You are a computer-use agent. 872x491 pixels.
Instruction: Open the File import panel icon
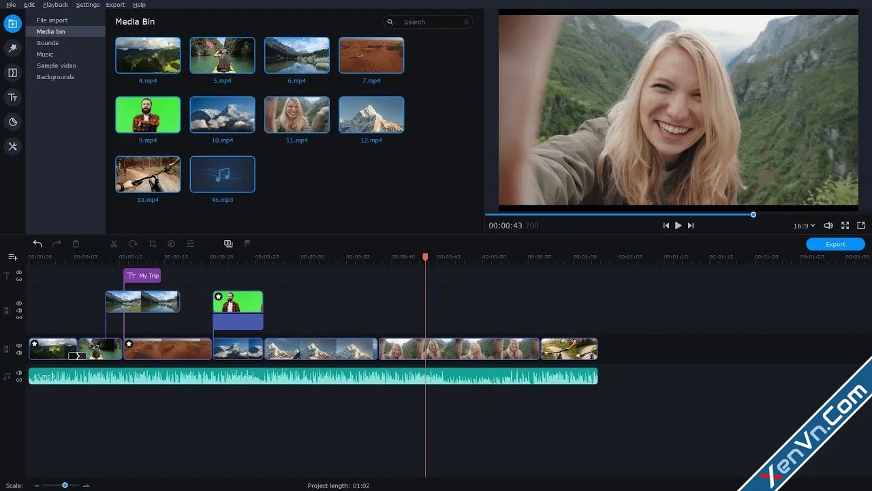[12, 24]
